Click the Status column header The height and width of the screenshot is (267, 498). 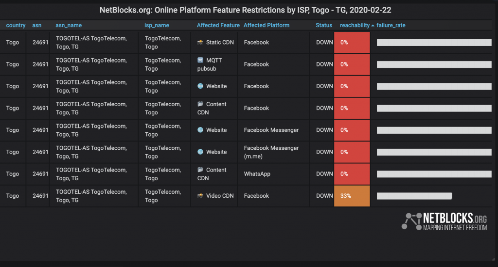coord(324,25)
